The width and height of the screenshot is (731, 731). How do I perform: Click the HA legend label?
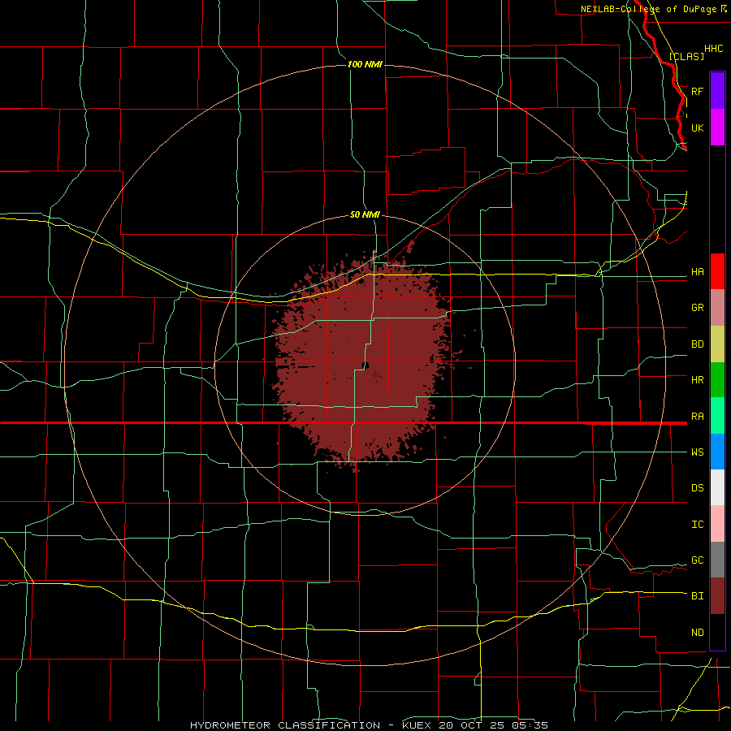[697, 271]
